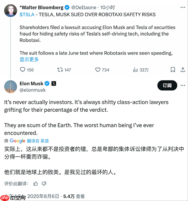
Task: Open the more options menu on Elon Musk's post
Action: [x=182, y=85]
